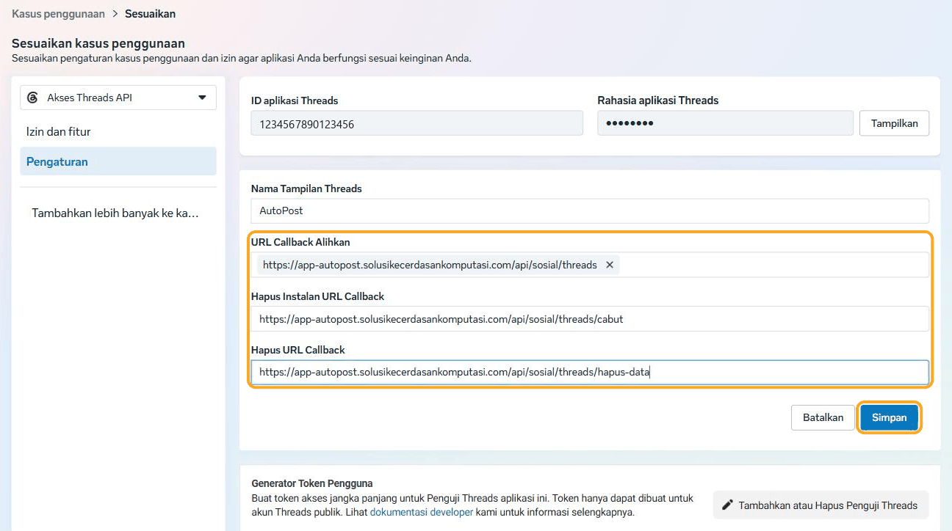Edit Hapus Instalan URL Callback field
Image resolution: width=952 pixels, height=531 pixels.
(x=590, y=319)
